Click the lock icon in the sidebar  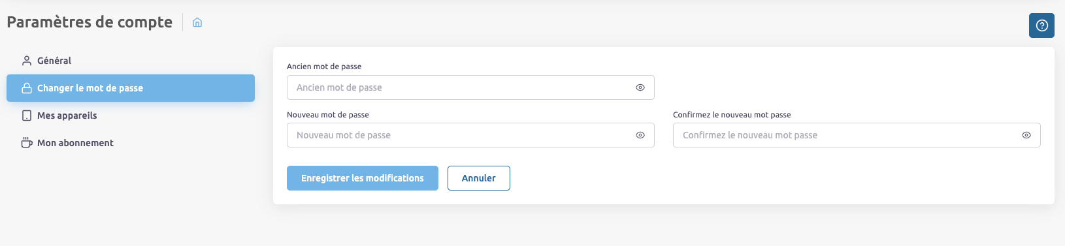coord(27,88)
